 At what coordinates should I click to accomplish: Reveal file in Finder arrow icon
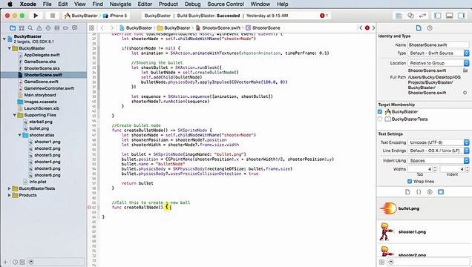[465, 93]
